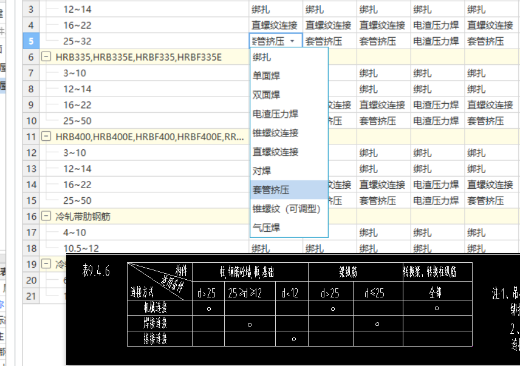Screen dimensions: 520x366
Task: Click the 16~22 label in row 9
Action: [x=77, y=105]
